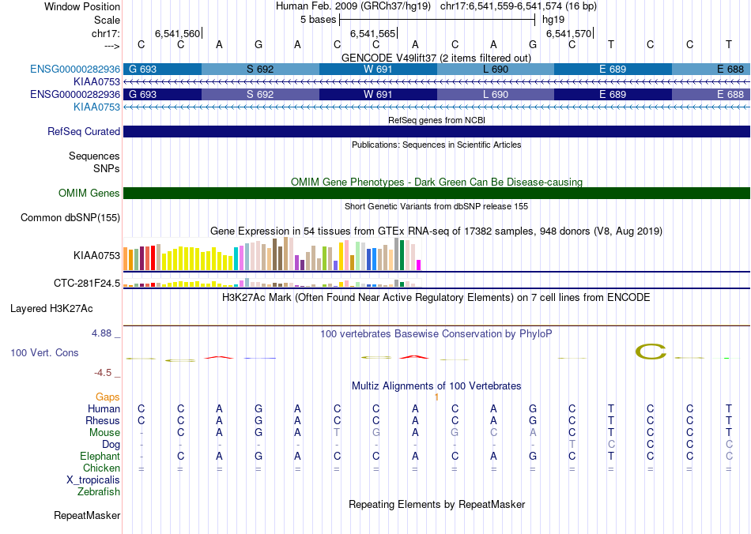Click the SNPs publications label
Image resolution: width=751 pixels, height=534 pixels.
tap(107, 168)
